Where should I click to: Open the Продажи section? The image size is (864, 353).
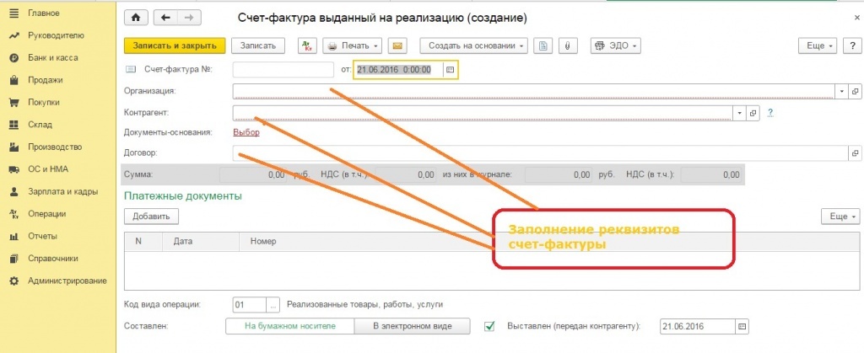tap(46, 80)
